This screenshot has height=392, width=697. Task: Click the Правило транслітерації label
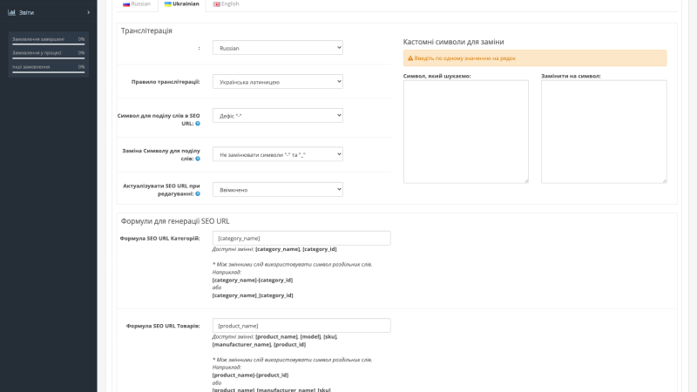pyautogui.click(x=166, y=82)
